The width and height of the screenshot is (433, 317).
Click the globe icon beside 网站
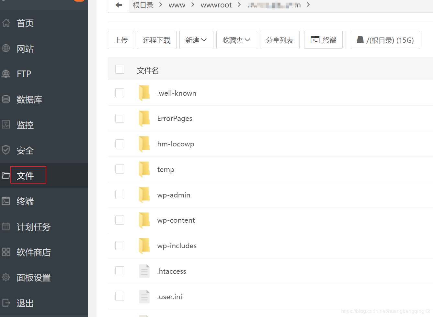6,48
